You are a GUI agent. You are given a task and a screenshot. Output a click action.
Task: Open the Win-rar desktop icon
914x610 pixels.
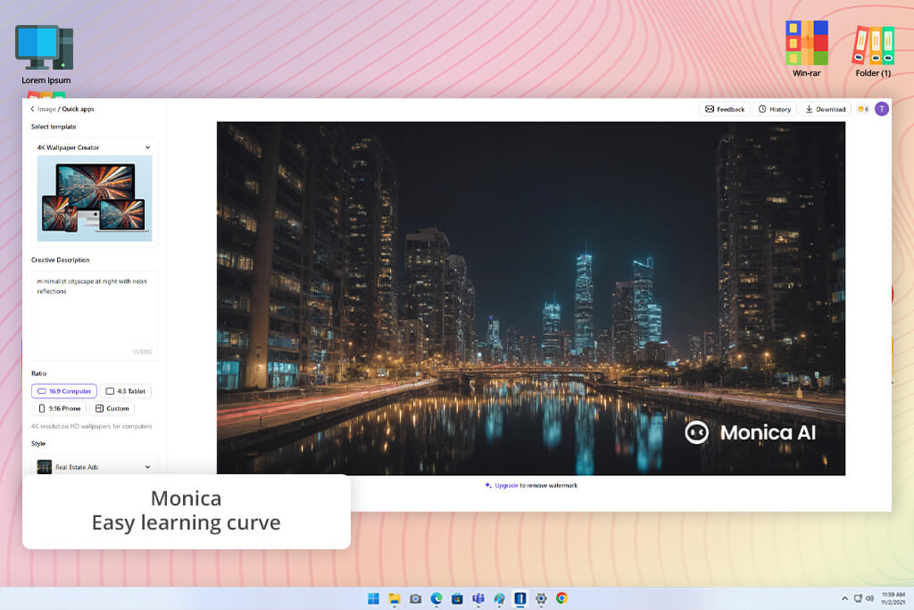tap(807, 49)
